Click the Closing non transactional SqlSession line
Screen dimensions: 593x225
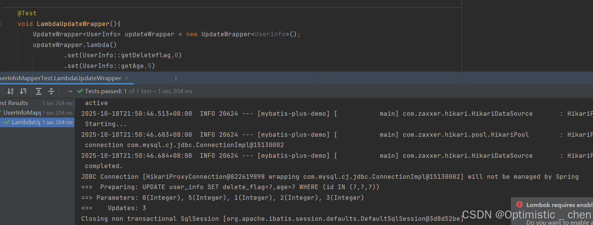[273, 219]
